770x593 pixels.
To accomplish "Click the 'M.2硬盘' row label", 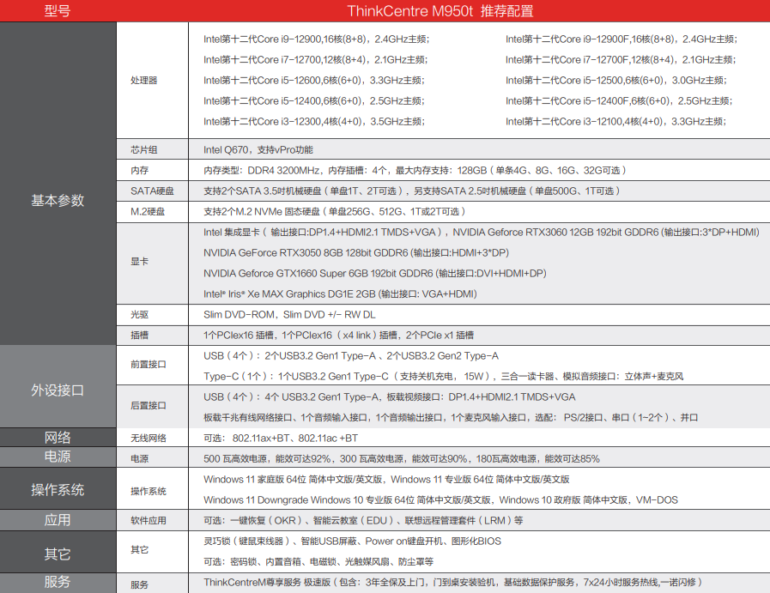I will coord(148,212).
